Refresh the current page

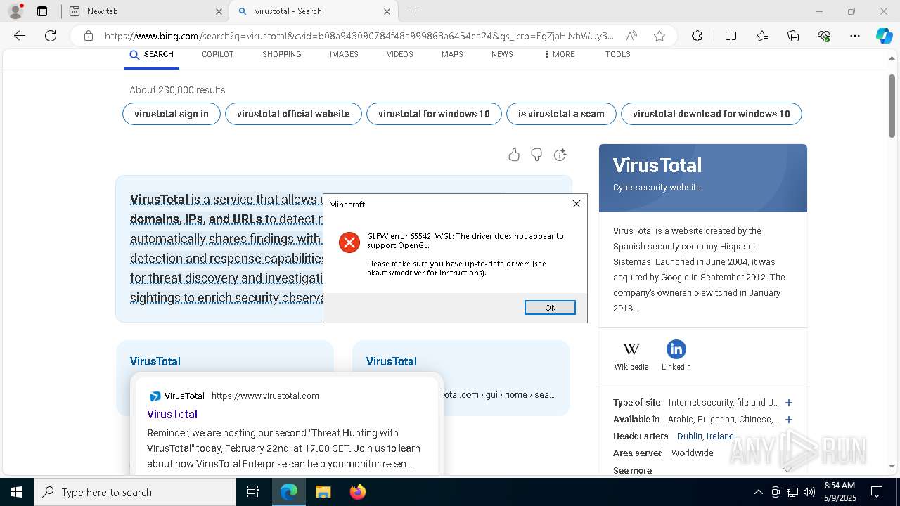51,36
